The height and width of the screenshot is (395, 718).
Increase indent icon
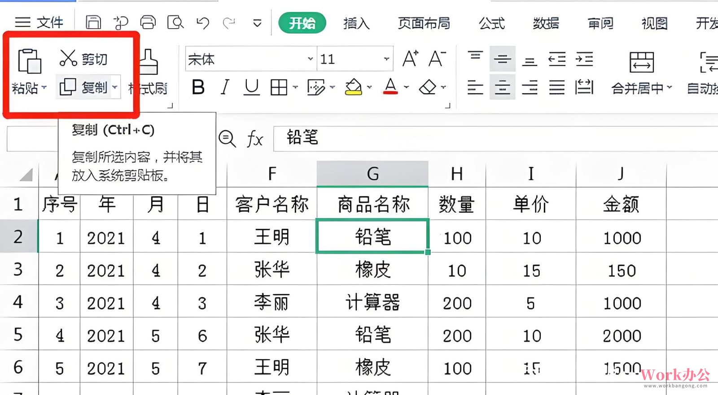[584, 59]
